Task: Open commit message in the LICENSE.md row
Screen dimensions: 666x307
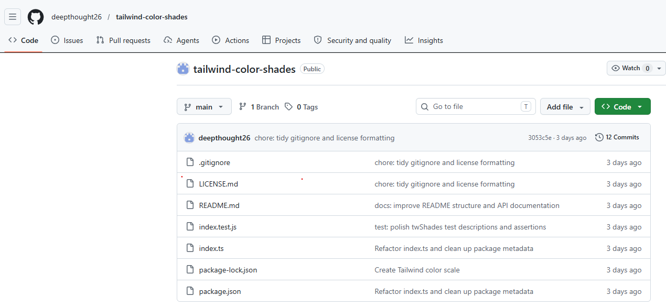Action: [x=445, y=184]
